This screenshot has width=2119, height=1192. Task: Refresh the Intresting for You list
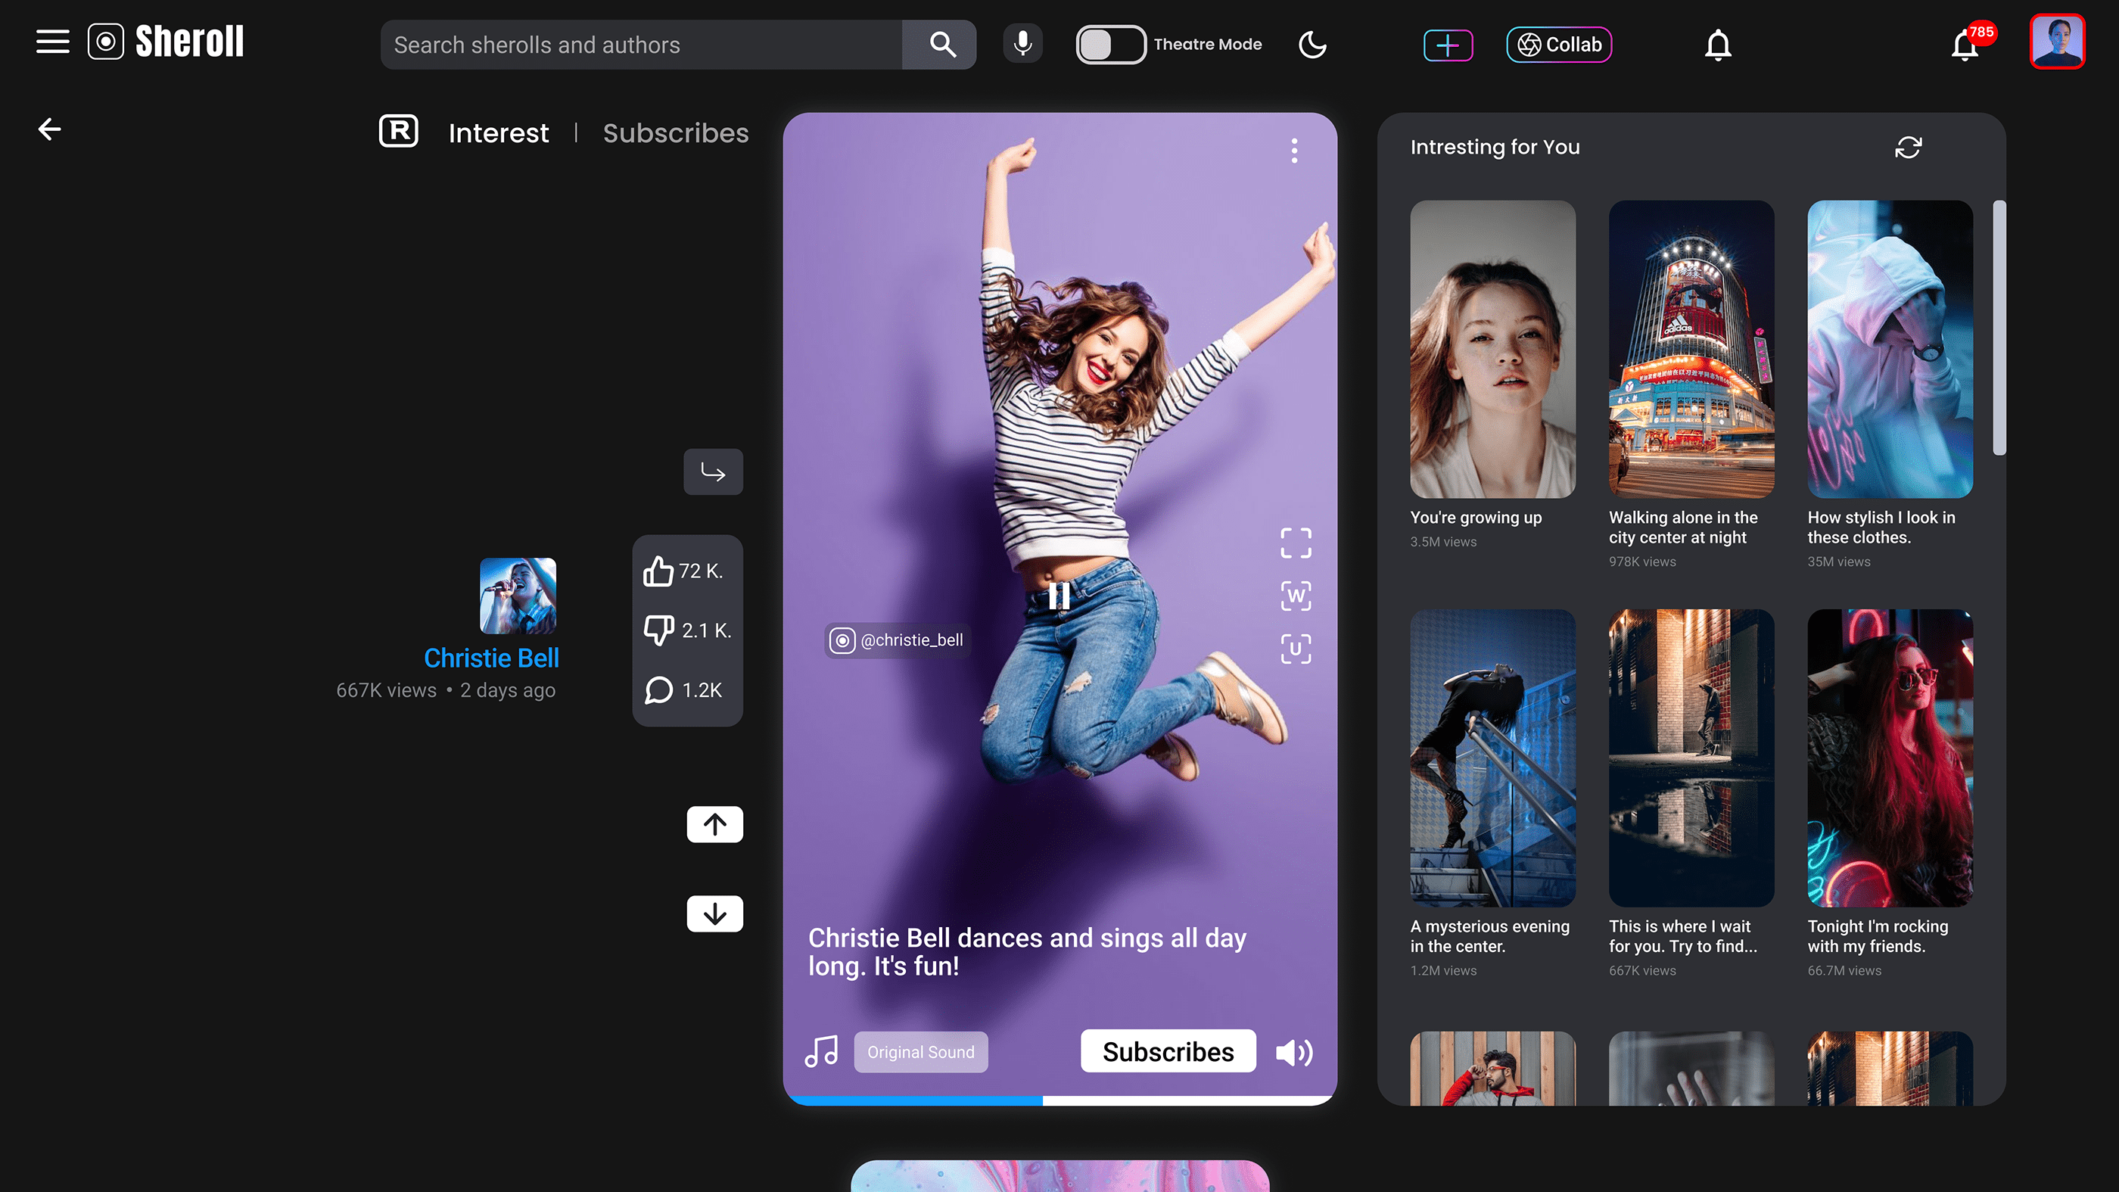[x=1908, y=148]
